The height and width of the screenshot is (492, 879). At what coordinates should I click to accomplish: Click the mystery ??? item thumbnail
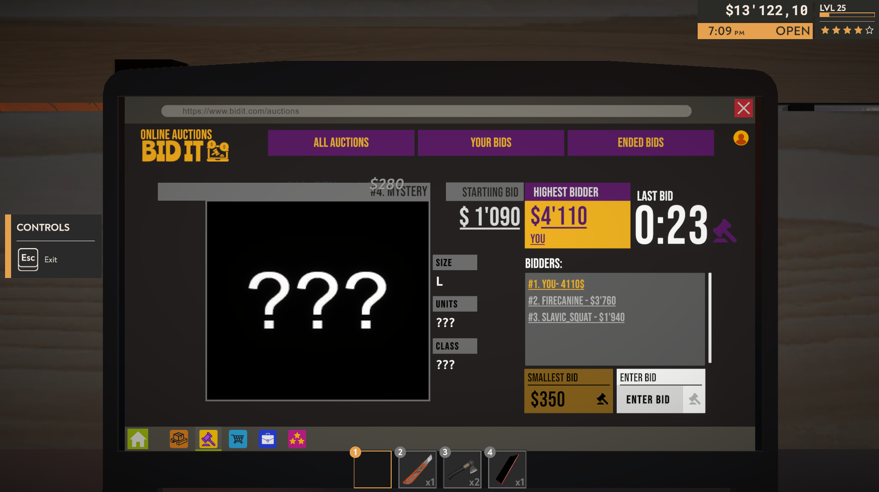(x=318, y=301)
